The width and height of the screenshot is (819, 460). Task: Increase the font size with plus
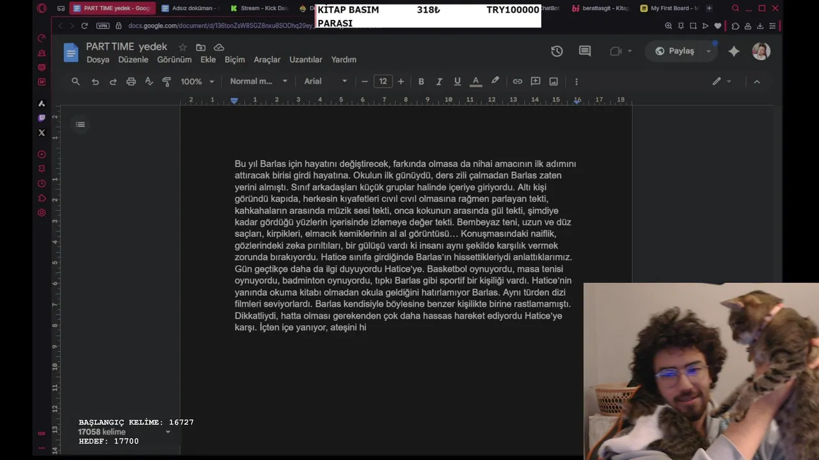pos(401,81)
